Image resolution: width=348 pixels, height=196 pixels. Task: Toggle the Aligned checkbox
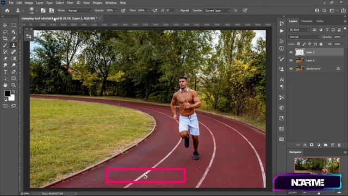(178, 10)
